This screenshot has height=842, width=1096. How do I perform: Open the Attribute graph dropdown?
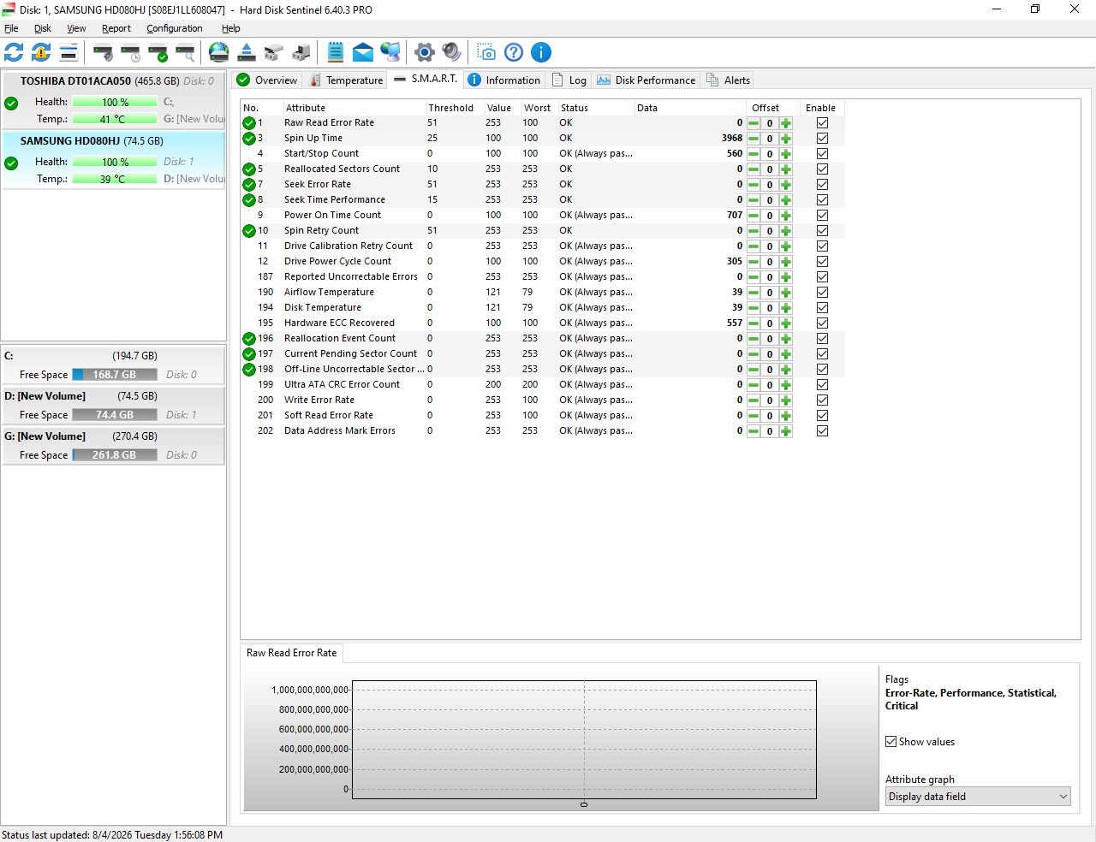point(978,797)
